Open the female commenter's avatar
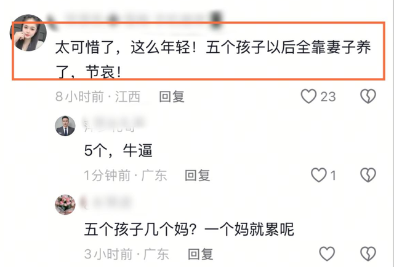Screen dimensions: 394x267 [28, 33]
